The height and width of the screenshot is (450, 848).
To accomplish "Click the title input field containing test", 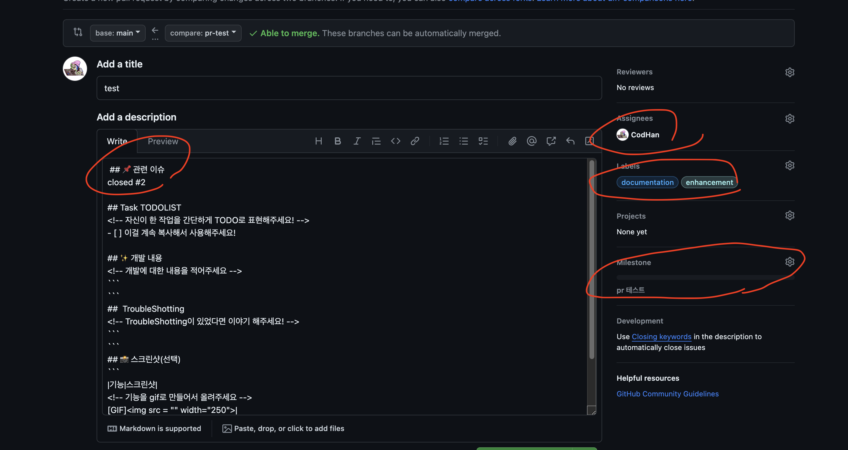I will point(349,88).
